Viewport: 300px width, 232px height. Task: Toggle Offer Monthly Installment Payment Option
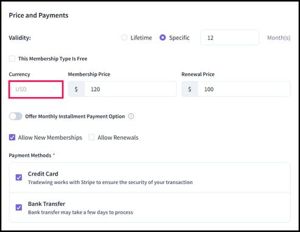[16, 117]
